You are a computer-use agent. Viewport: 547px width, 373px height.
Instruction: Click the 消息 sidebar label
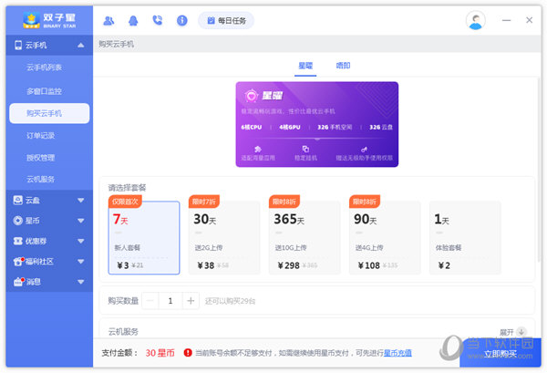tap(34, 282)
